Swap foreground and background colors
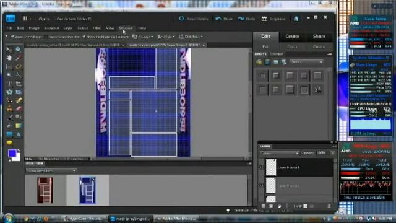The width and height of the screenshot is (396, 223). [x=19, y=151]
